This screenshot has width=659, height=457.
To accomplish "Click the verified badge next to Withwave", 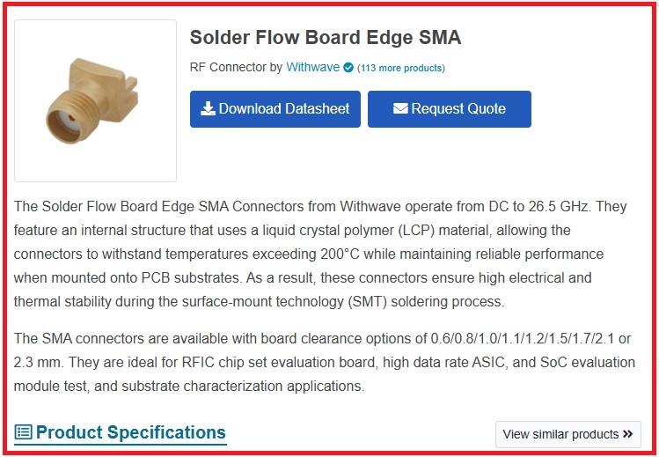I will point(348,68).
